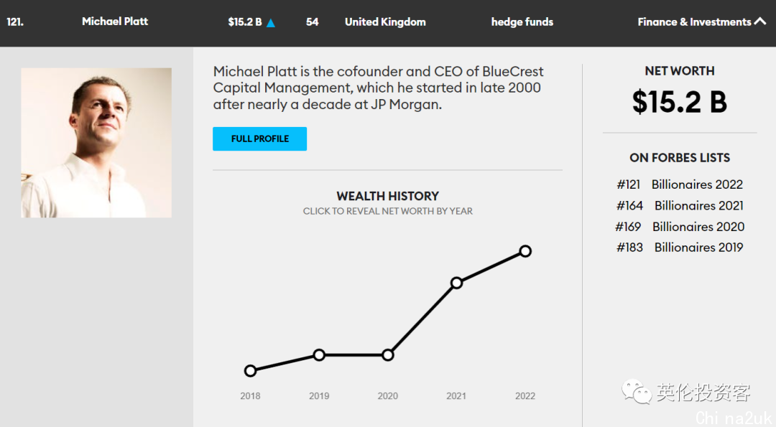Image resolution: width=776 pixels, height=427 pixels.
Task: Open the Billionaires 2021 list link
Action: coord(699,205)
